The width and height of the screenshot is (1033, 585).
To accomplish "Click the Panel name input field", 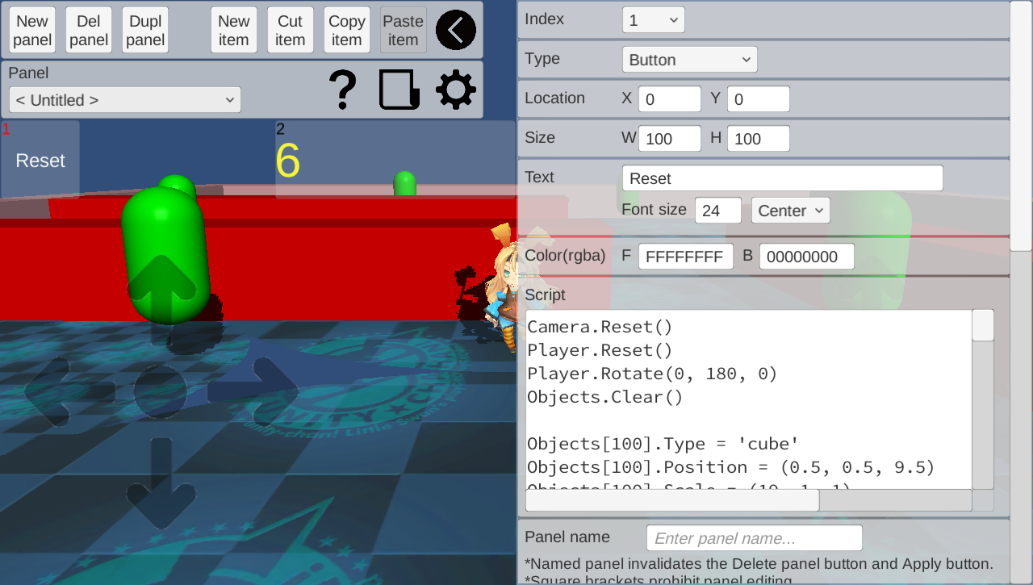I will (x=755, y=538).
